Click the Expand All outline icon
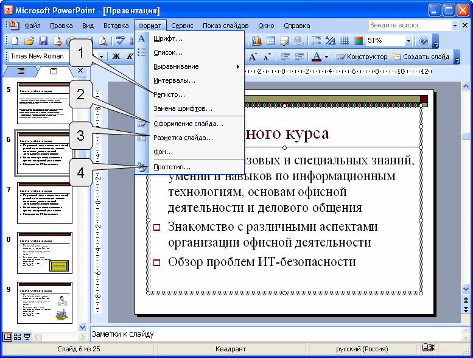Viewport: 473px width, 358px height. coord(317,40)
